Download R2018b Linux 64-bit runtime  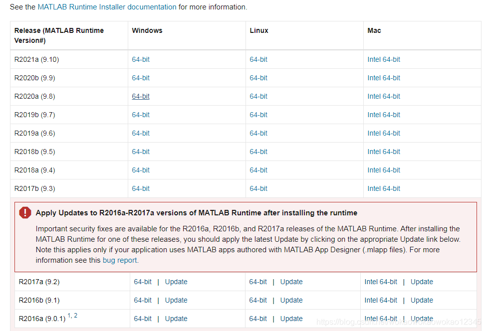258,152
